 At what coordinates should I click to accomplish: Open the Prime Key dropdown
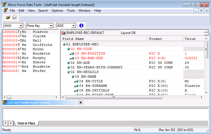tap(51, 26)
